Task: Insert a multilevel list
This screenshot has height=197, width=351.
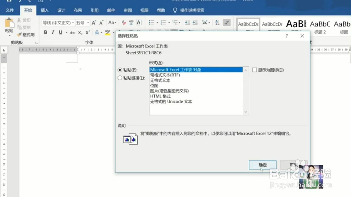Action: 175,23
